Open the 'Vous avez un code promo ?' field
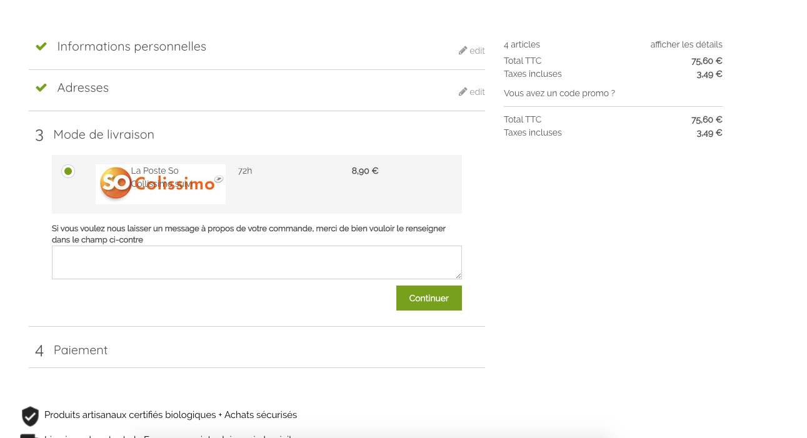807x438 pixels. (559, 94)
